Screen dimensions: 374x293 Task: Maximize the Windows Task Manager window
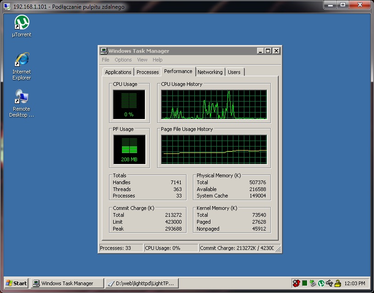pyautogui.click(x=268, y=51)
